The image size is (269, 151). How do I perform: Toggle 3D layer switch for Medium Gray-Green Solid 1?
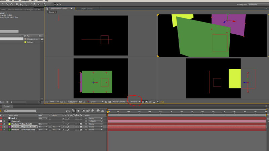coord(80,129)
